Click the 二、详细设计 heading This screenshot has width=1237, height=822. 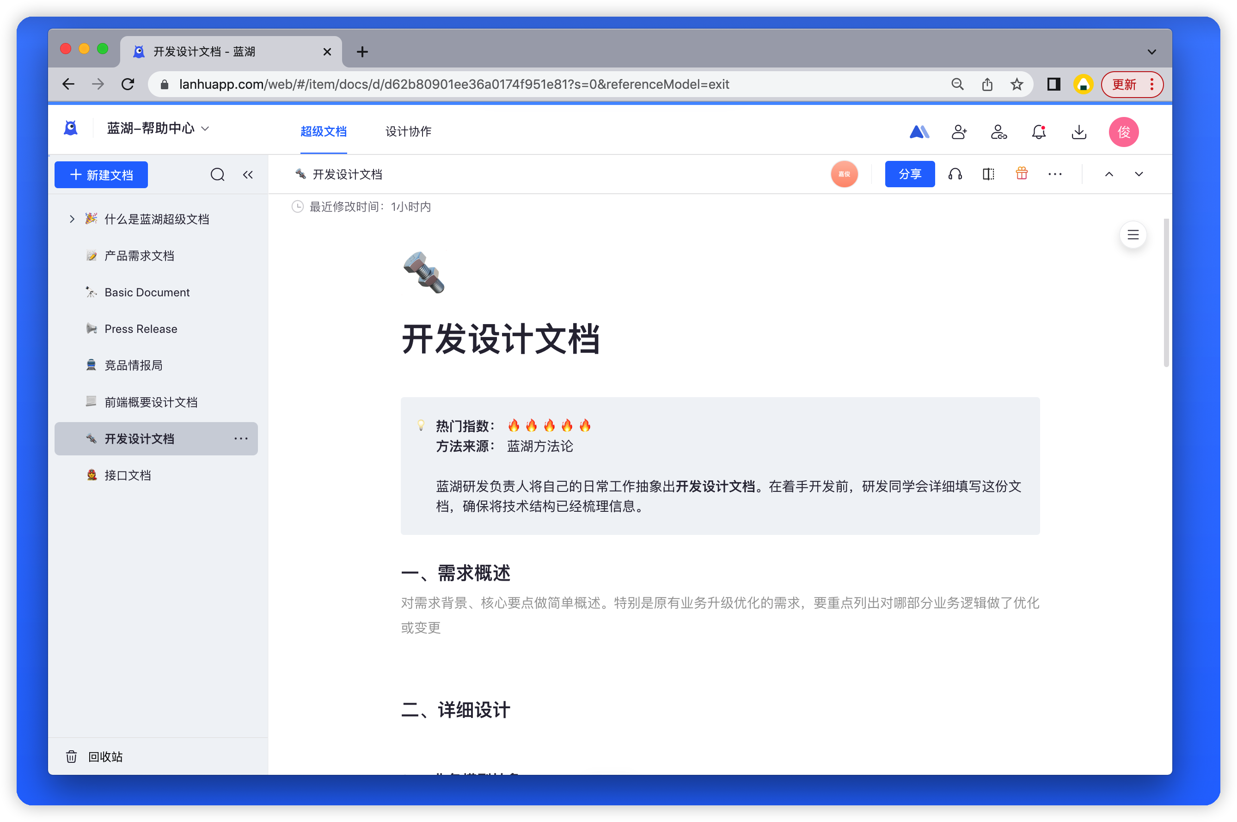point(455,710)
